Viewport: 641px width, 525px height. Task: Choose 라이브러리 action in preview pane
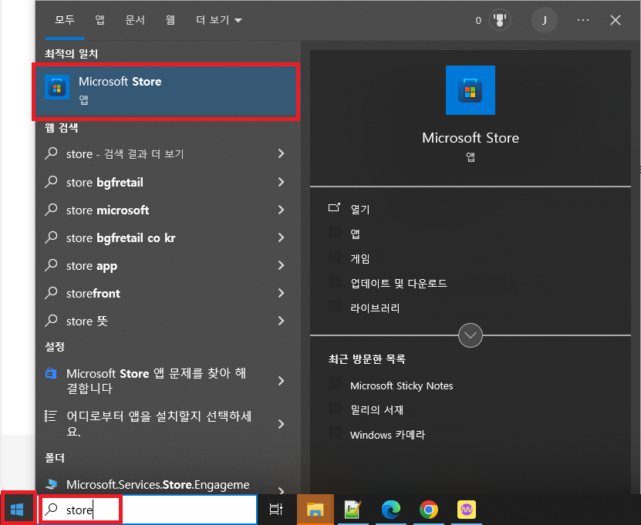(375, 308)
